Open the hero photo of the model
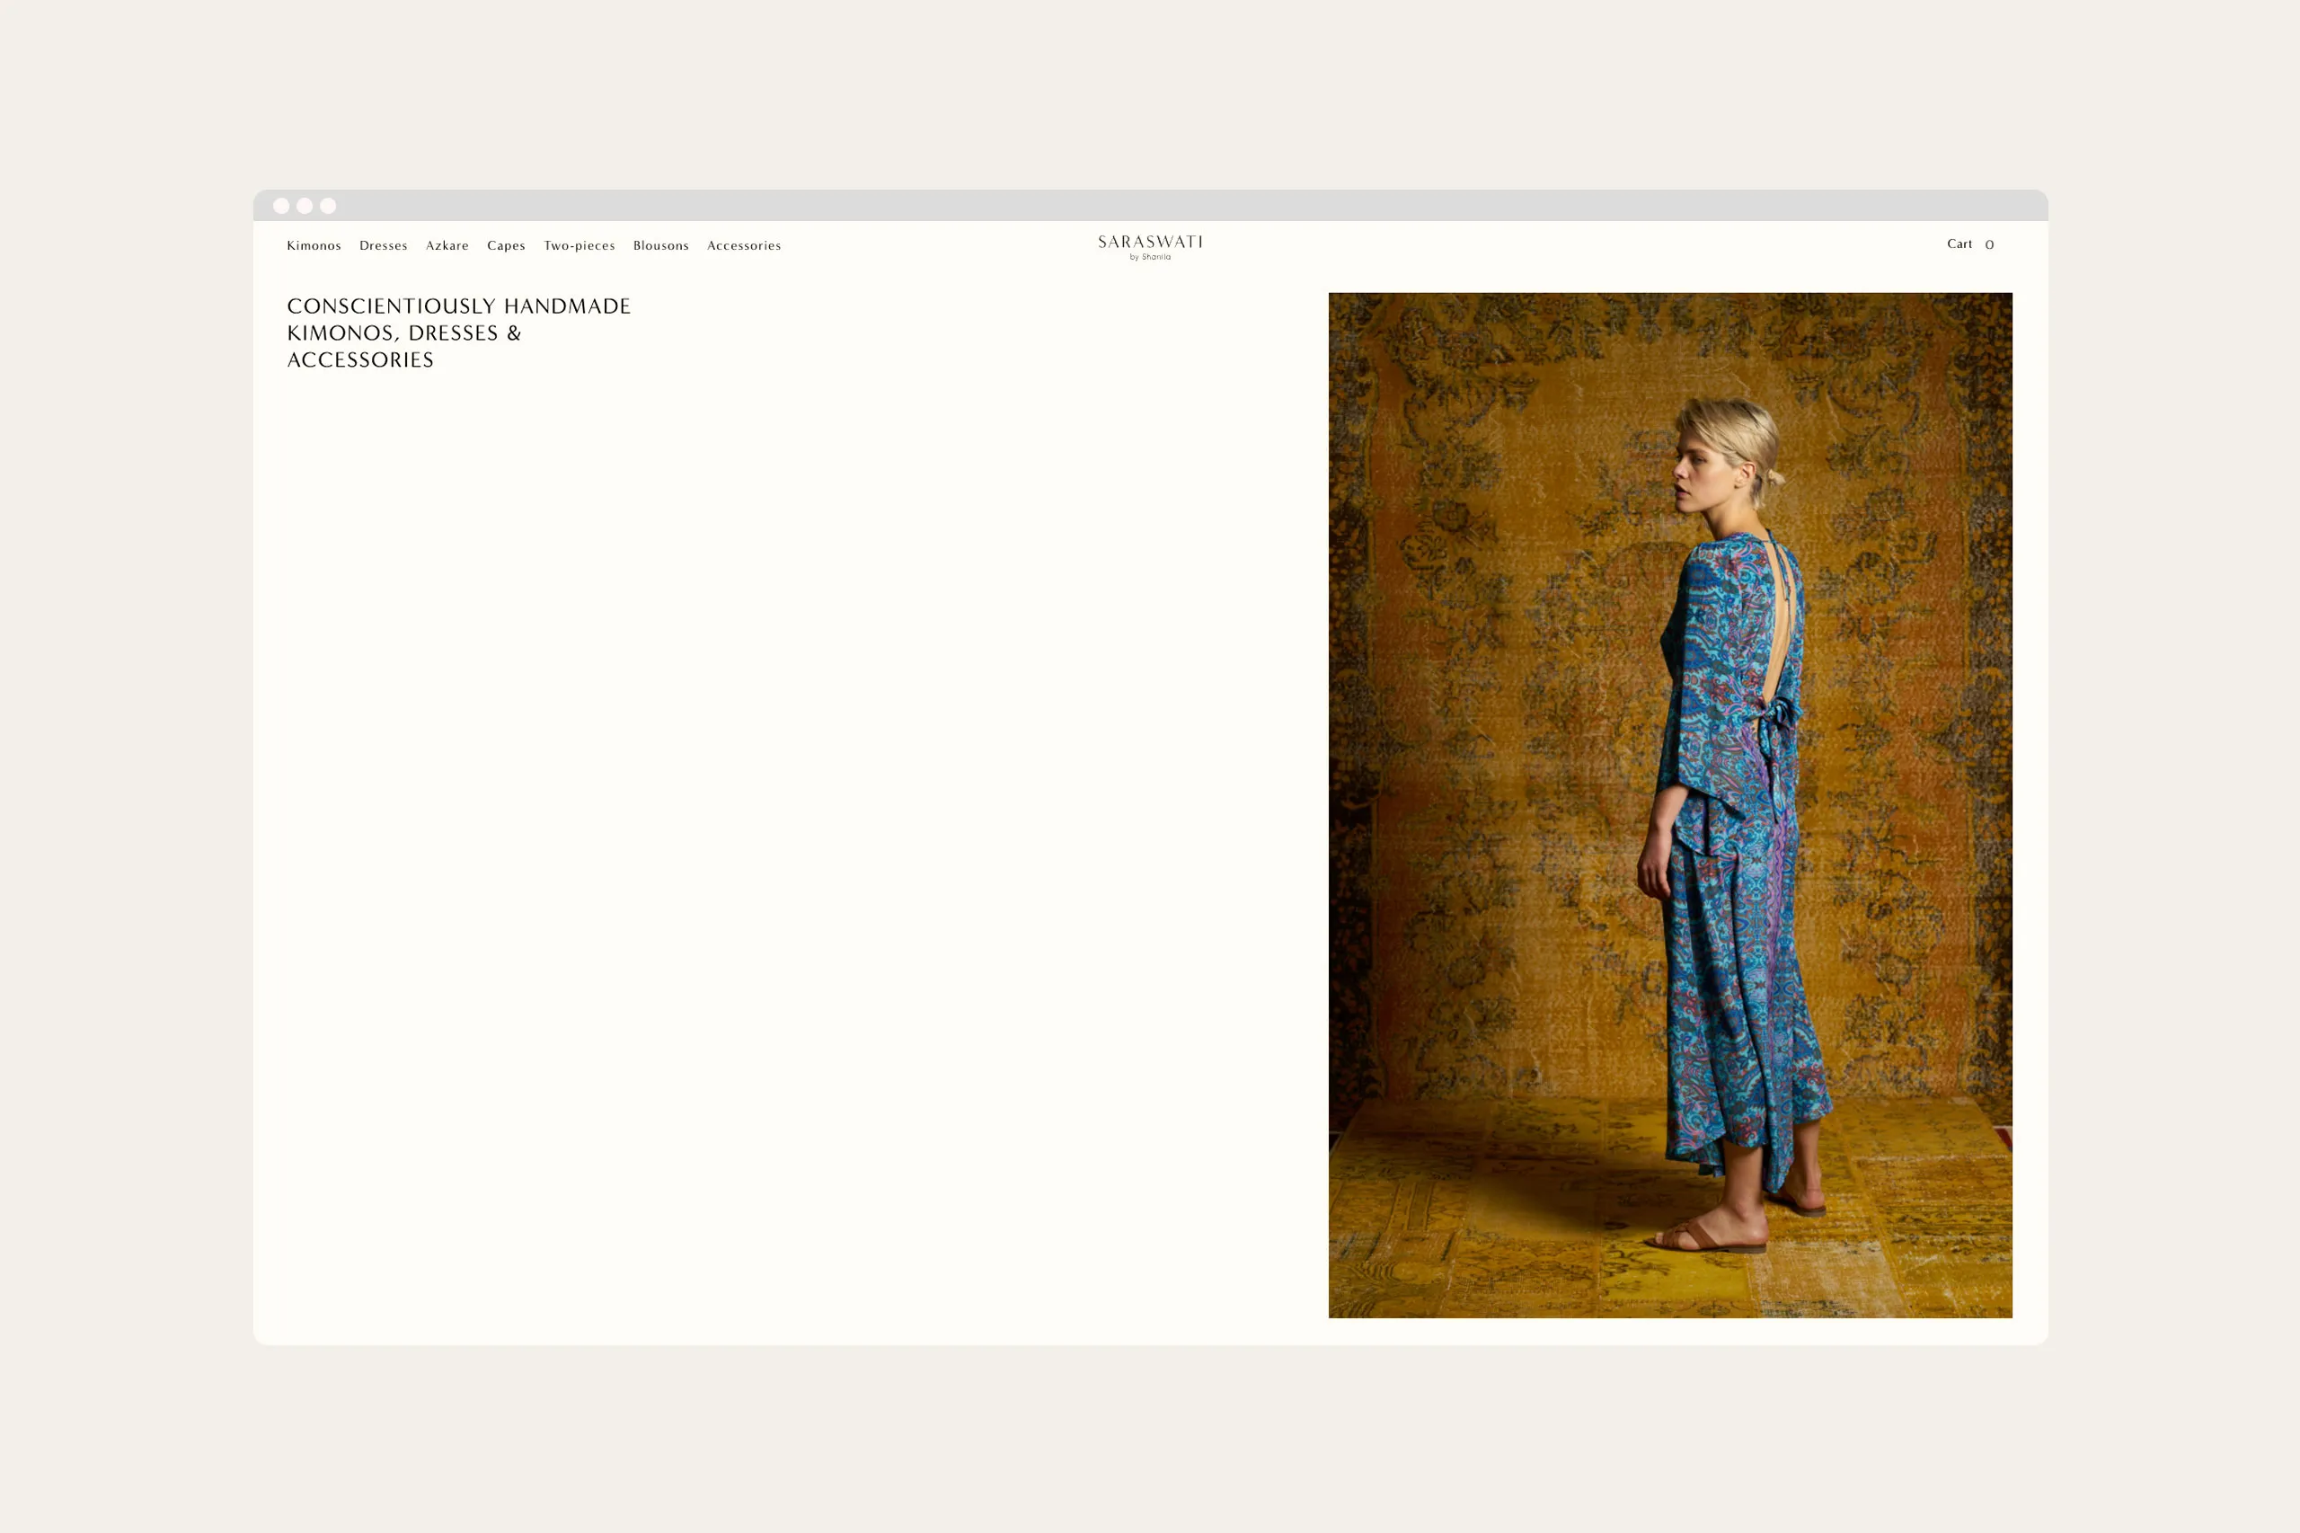This screenshot has width=2300, height=1533. click(x=1669, y=804)
